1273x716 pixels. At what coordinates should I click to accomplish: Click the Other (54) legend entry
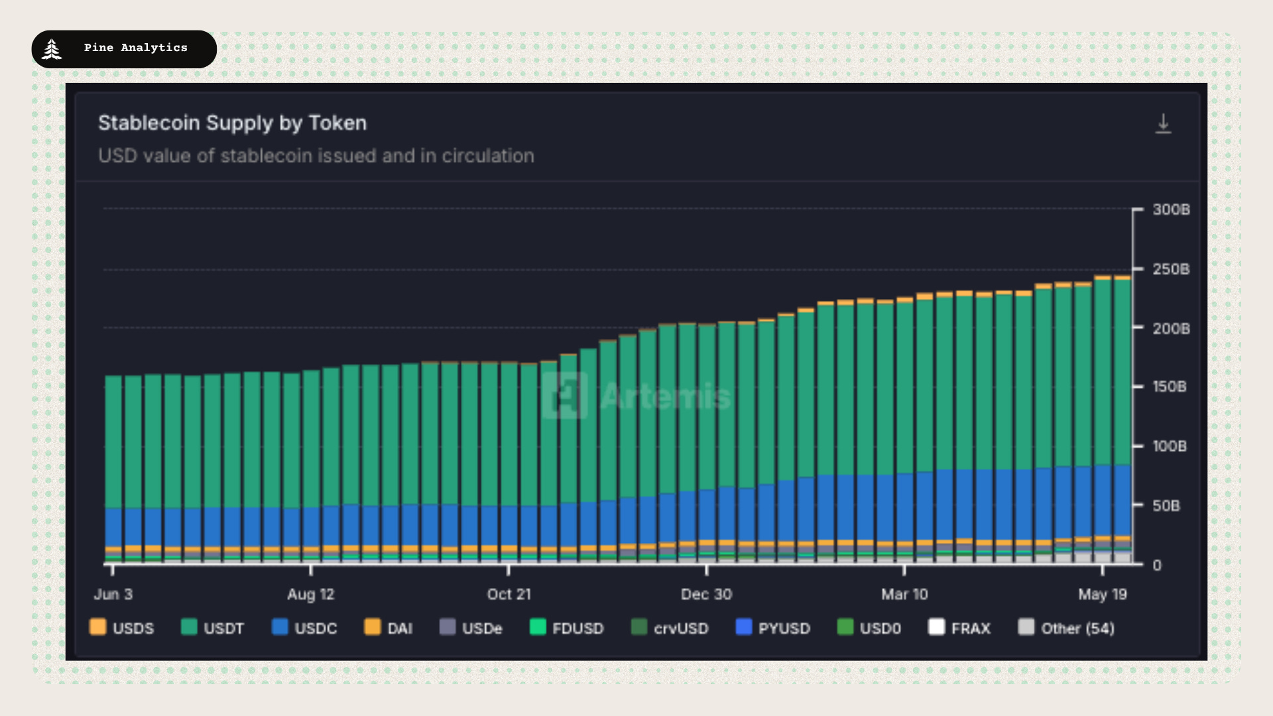(x=1066, y=627)
